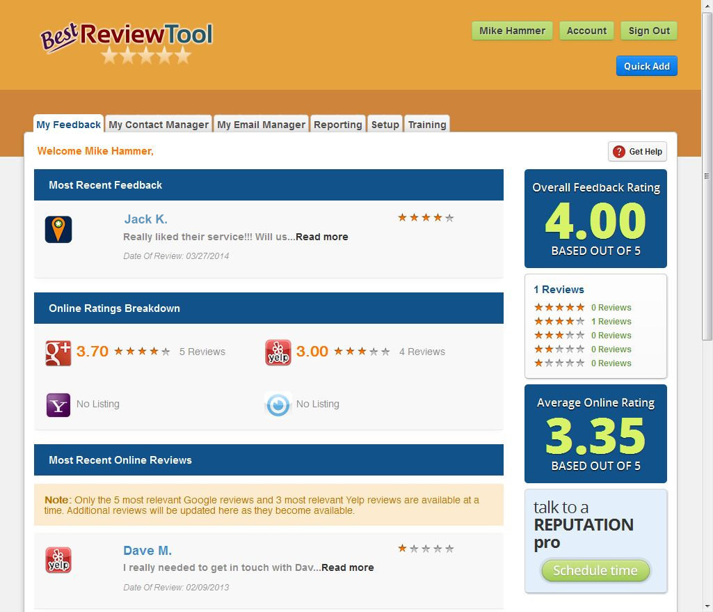Screen dimensions: 713x612
Task: Switch to the My Email Manager tab
Action: click(x=261, y=125)
